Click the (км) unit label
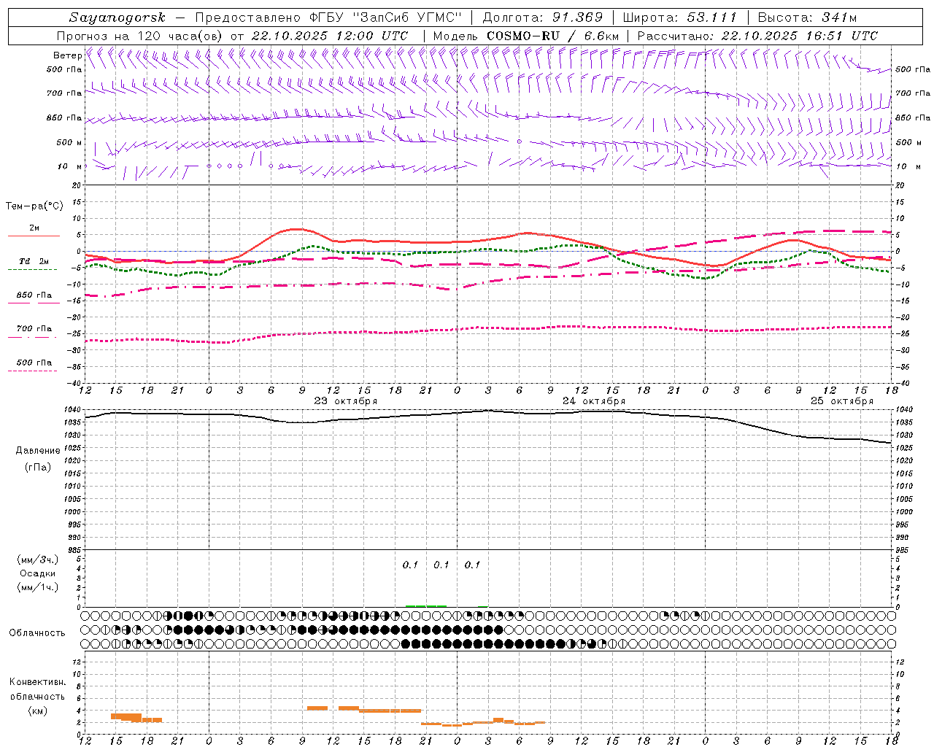 coord(38,711)
